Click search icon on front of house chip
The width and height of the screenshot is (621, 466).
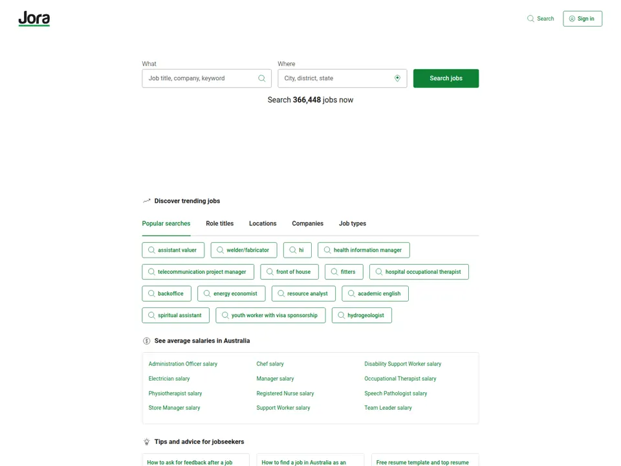270,272
